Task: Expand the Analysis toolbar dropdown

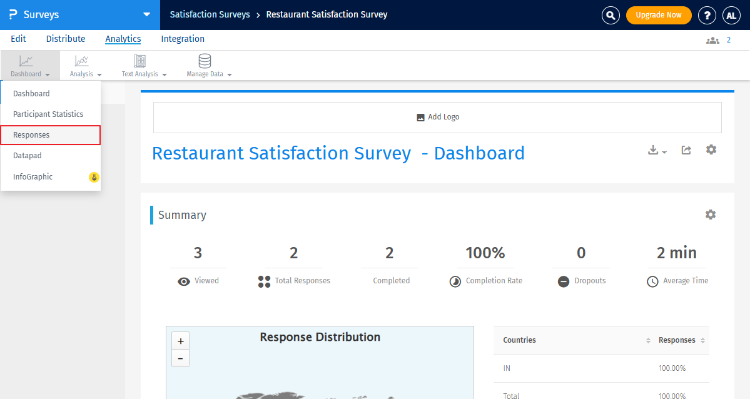Action: [84, 64]
